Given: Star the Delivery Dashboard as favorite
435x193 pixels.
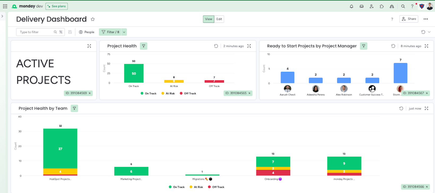Looking at the screenshot, I should [x=93, y=19].
